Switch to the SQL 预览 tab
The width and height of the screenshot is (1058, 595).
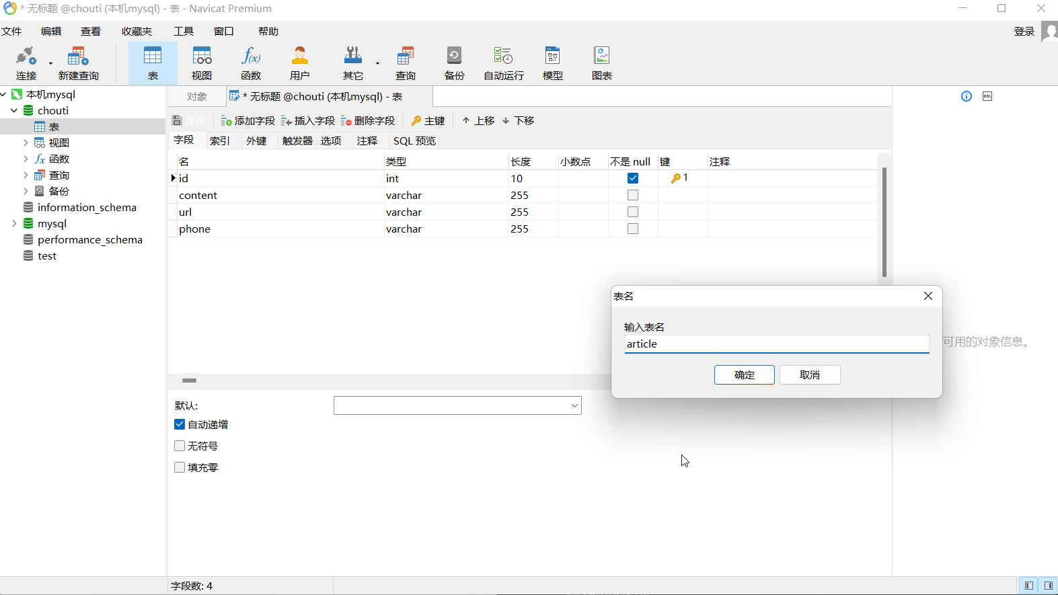click(x=414, y=141)
